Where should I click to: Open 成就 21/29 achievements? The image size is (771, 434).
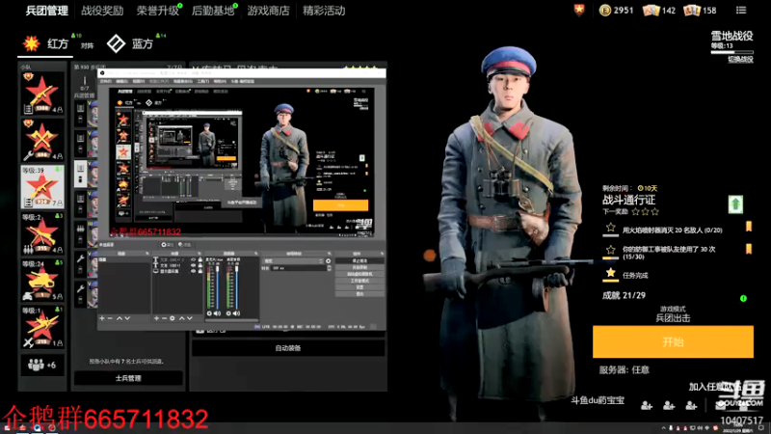(x=624, y=295)
